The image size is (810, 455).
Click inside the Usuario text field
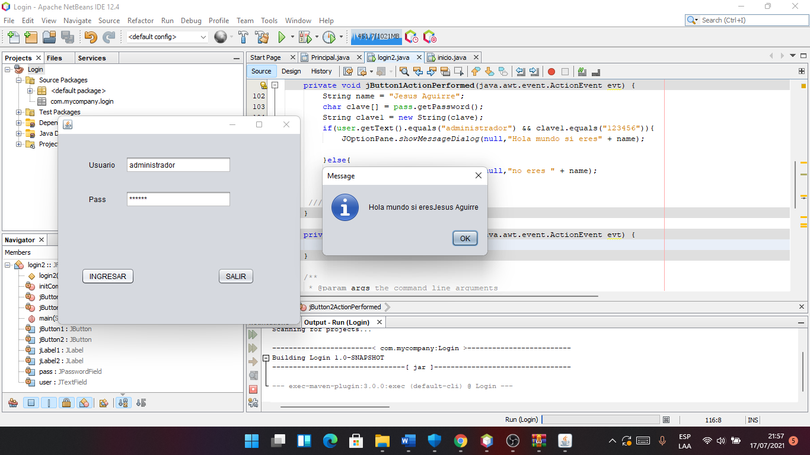[x=178, y=165]
